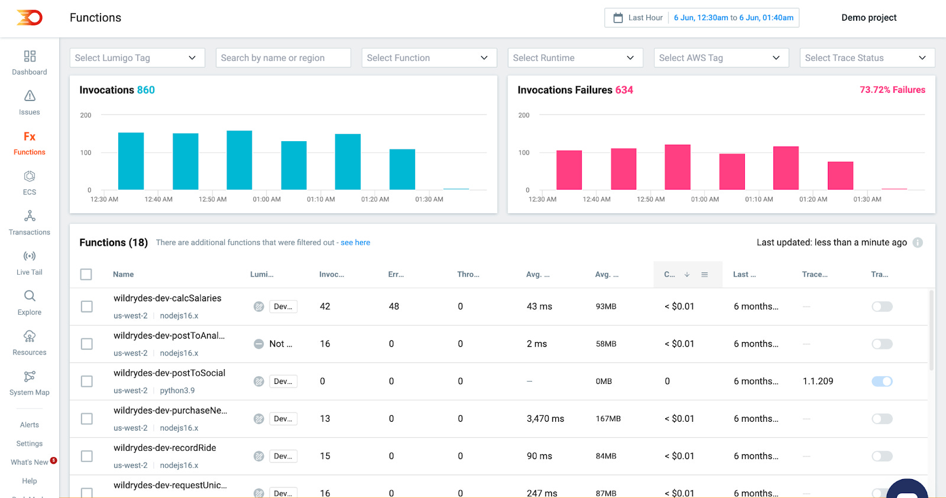Screen dimensions: 946x498
Task: Click in the Search by name or region field
Action: [x=283, y=58]
